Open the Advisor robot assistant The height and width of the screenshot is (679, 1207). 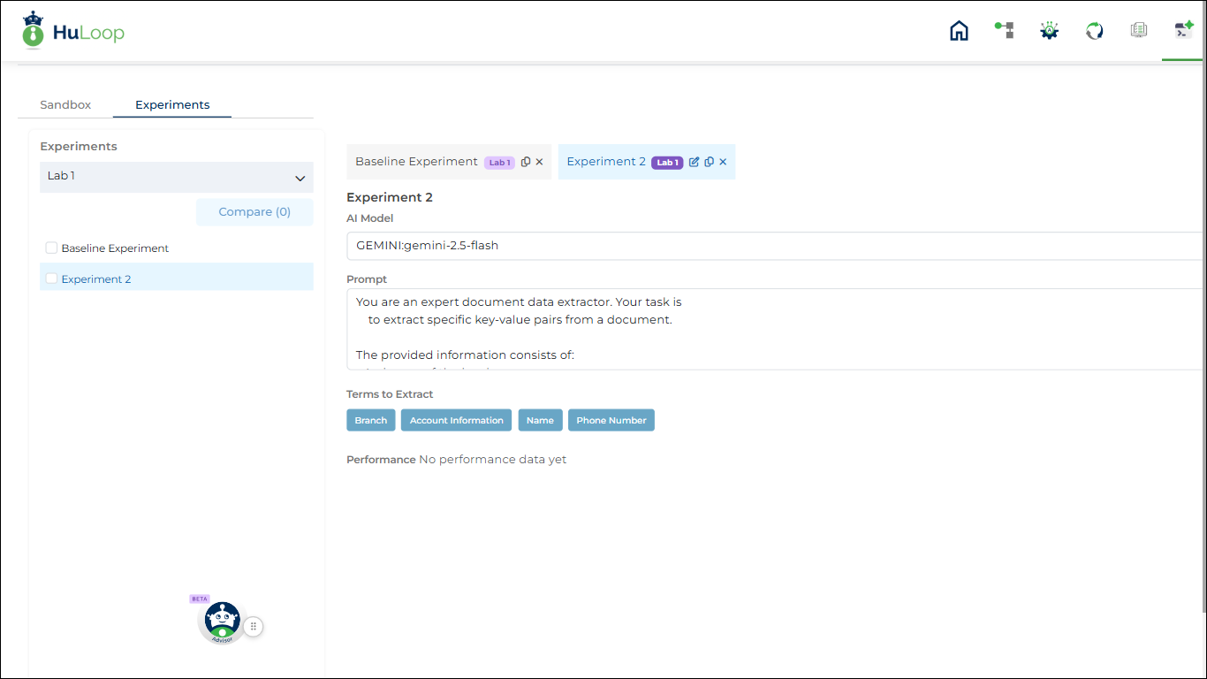[x=222, y=622]
